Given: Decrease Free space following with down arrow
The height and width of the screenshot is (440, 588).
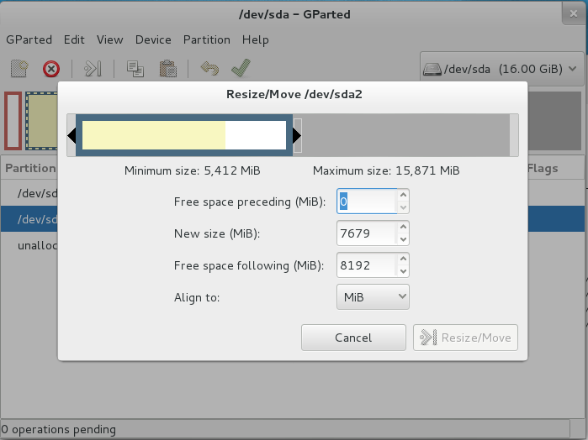Looking at the screenshot, I should [403, 271].
